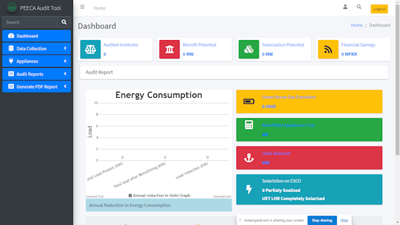Click the Generate PDF Report list icon
Screen dimensions: 400x225
click(11, 87)
